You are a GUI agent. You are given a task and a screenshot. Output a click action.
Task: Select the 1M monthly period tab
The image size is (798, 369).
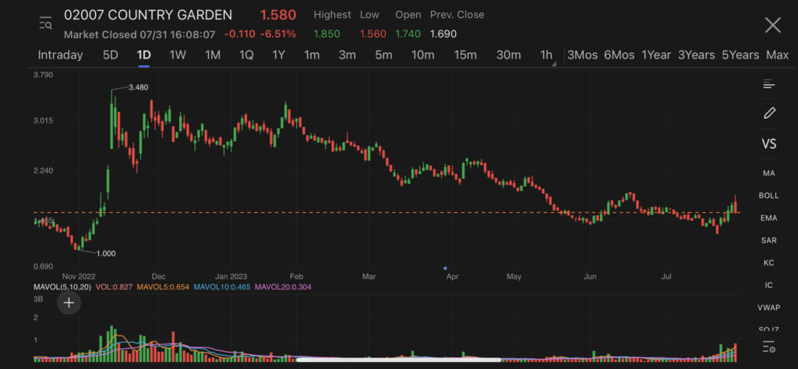pyautogui.click(x=213, y=55)
